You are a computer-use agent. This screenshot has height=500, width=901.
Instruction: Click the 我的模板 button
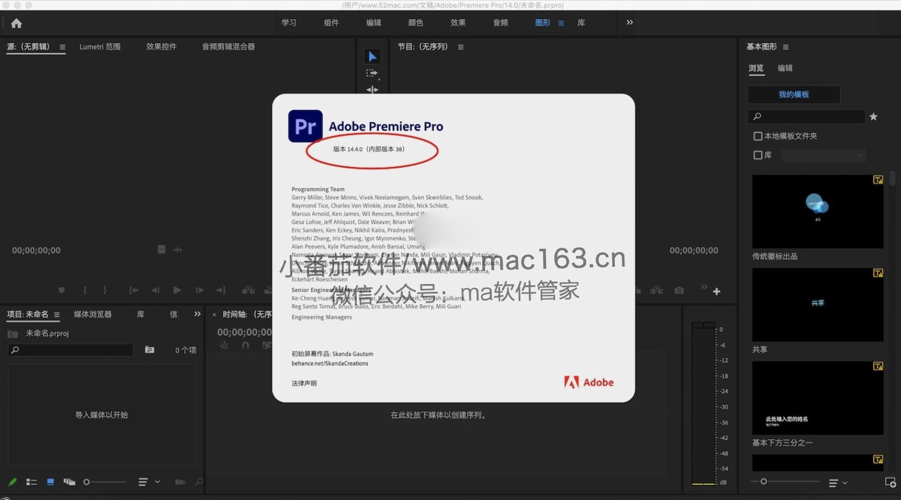(794, 94)
